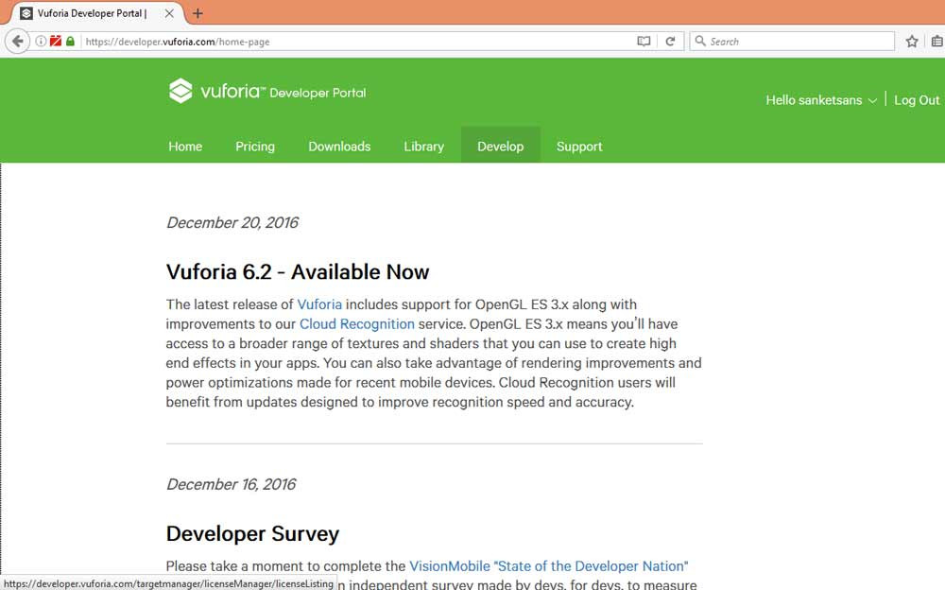Click the site information icon in address bar
The height and width of the screenshot is (590, 945).
(42, 42)
